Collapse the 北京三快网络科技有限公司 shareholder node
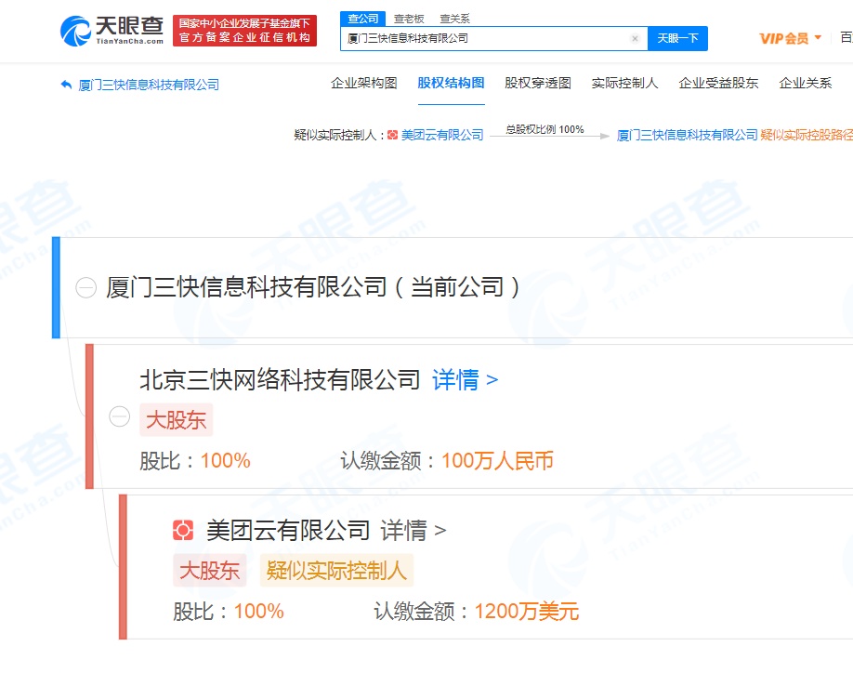Screen dimensions: 853x673 [120, 416]
